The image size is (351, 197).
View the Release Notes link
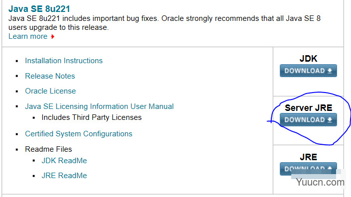[50, 76]
